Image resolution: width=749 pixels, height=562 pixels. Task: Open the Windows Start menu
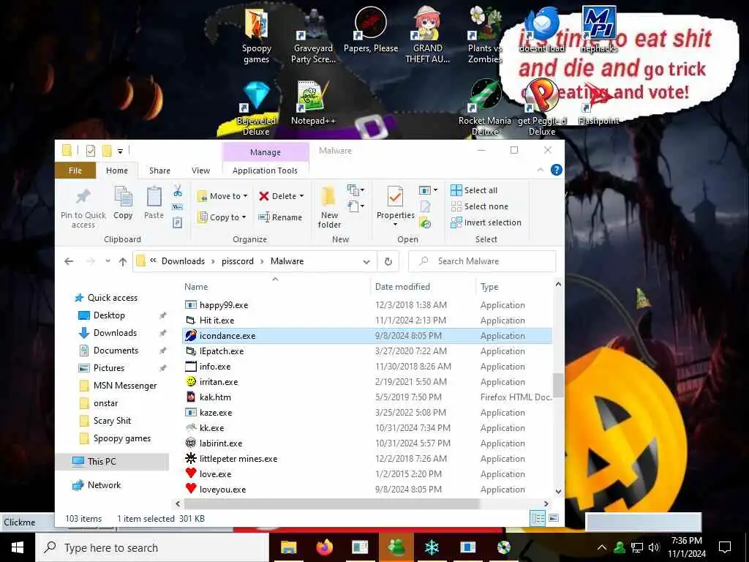[18, 547]
